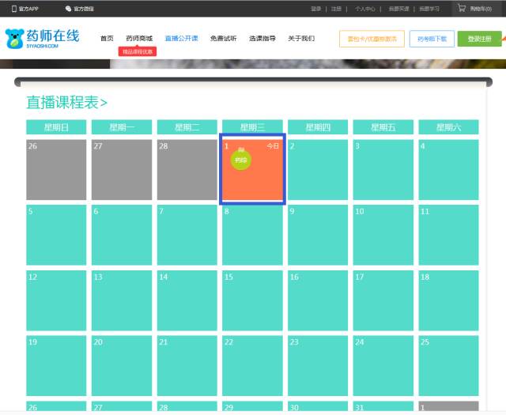Open 关于我们 in the navigation menu
Image resolution: width=506 pixels, height=415 pixels.
click(301, 39)
